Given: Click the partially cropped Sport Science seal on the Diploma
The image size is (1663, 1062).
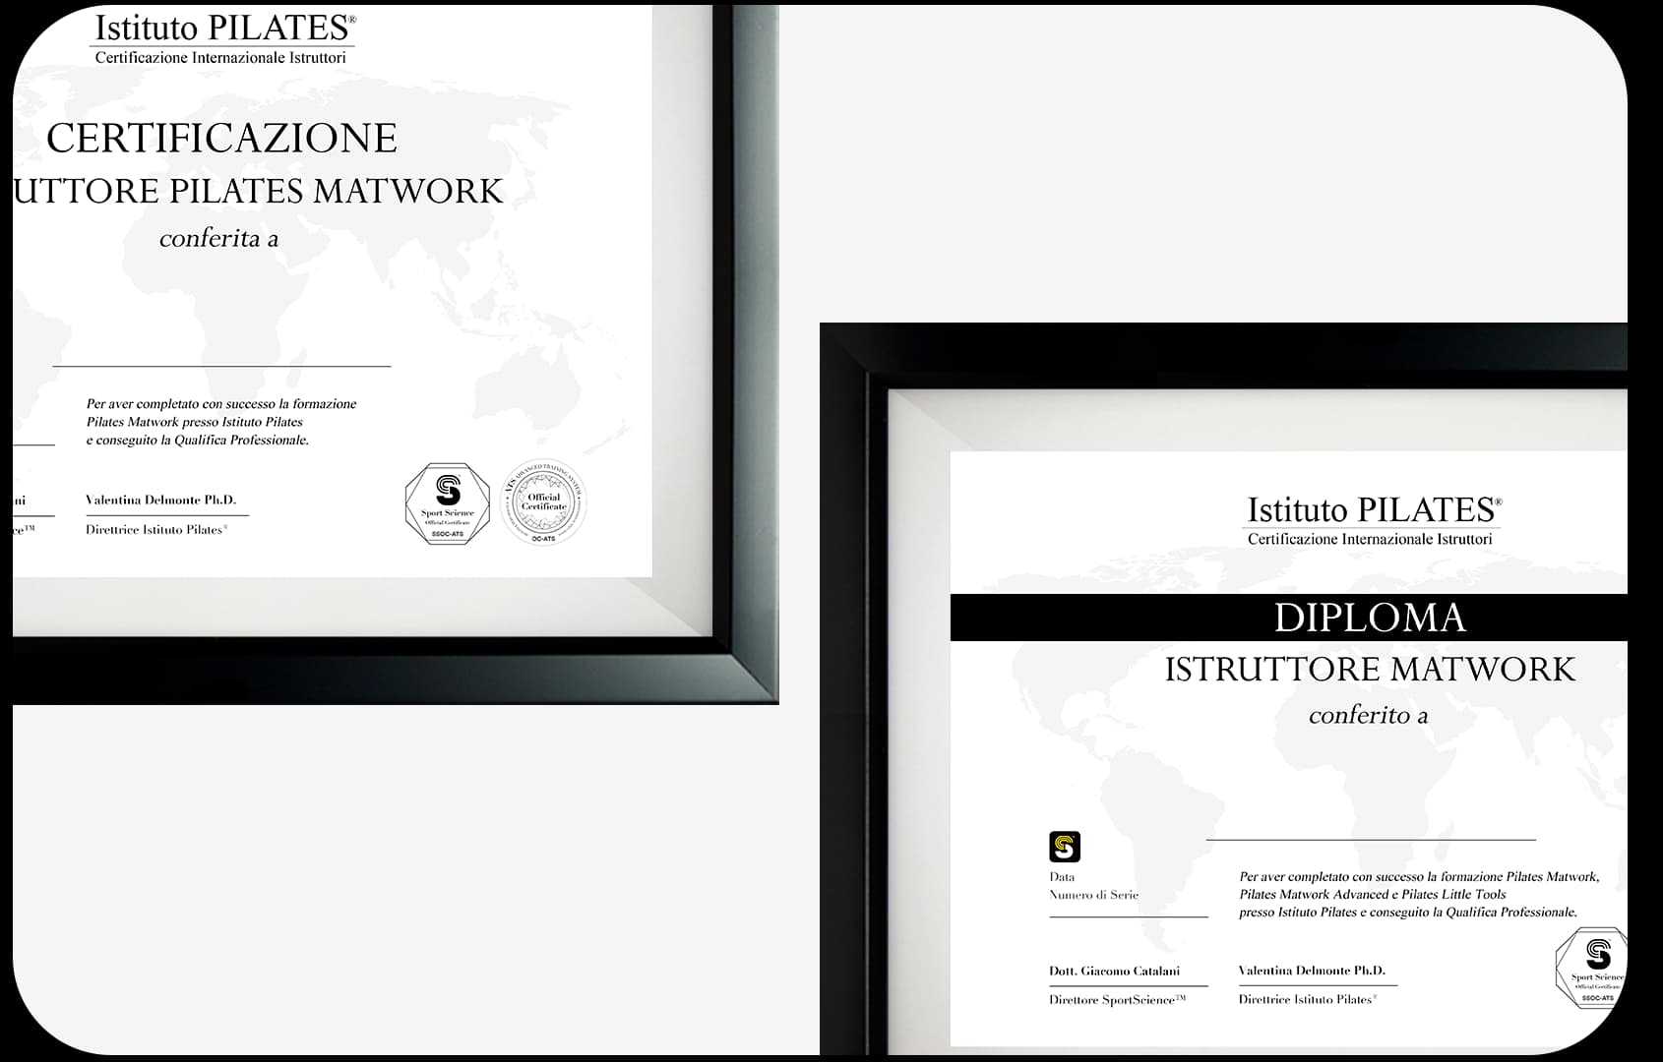Looking at the screenshot, I should pos(1592,968).
